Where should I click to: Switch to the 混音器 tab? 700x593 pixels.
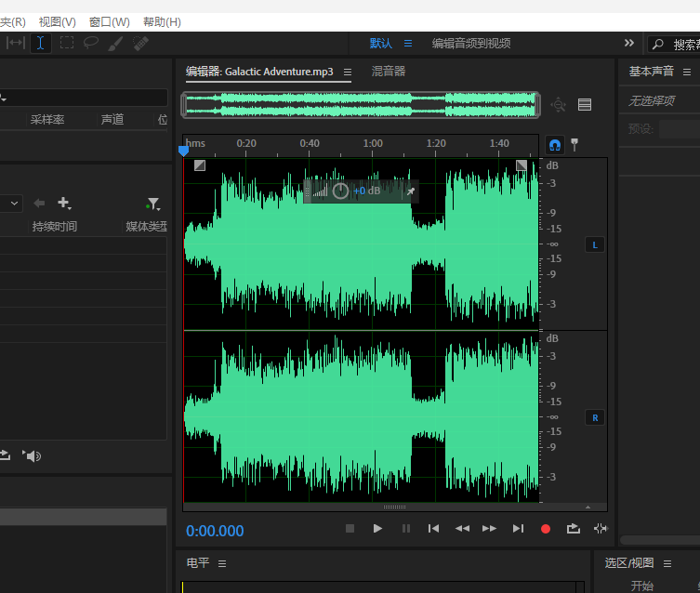(389, 72)
